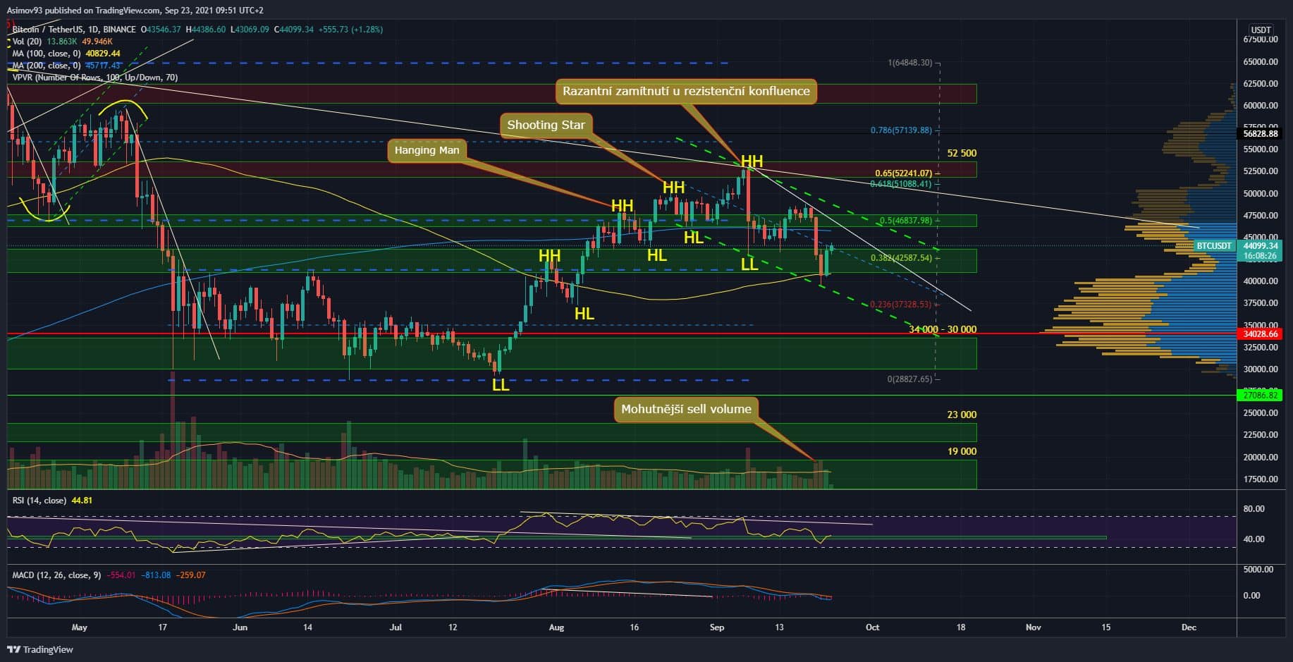Viewport: 1293px width, 662px height.
Task: Click the 'Dec' label on the time axis
Action: [x=1189, y=627]
